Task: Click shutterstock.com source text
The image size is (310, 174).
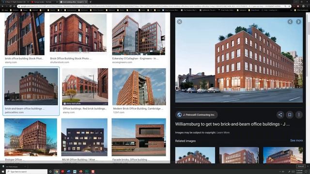Action: 60,62
